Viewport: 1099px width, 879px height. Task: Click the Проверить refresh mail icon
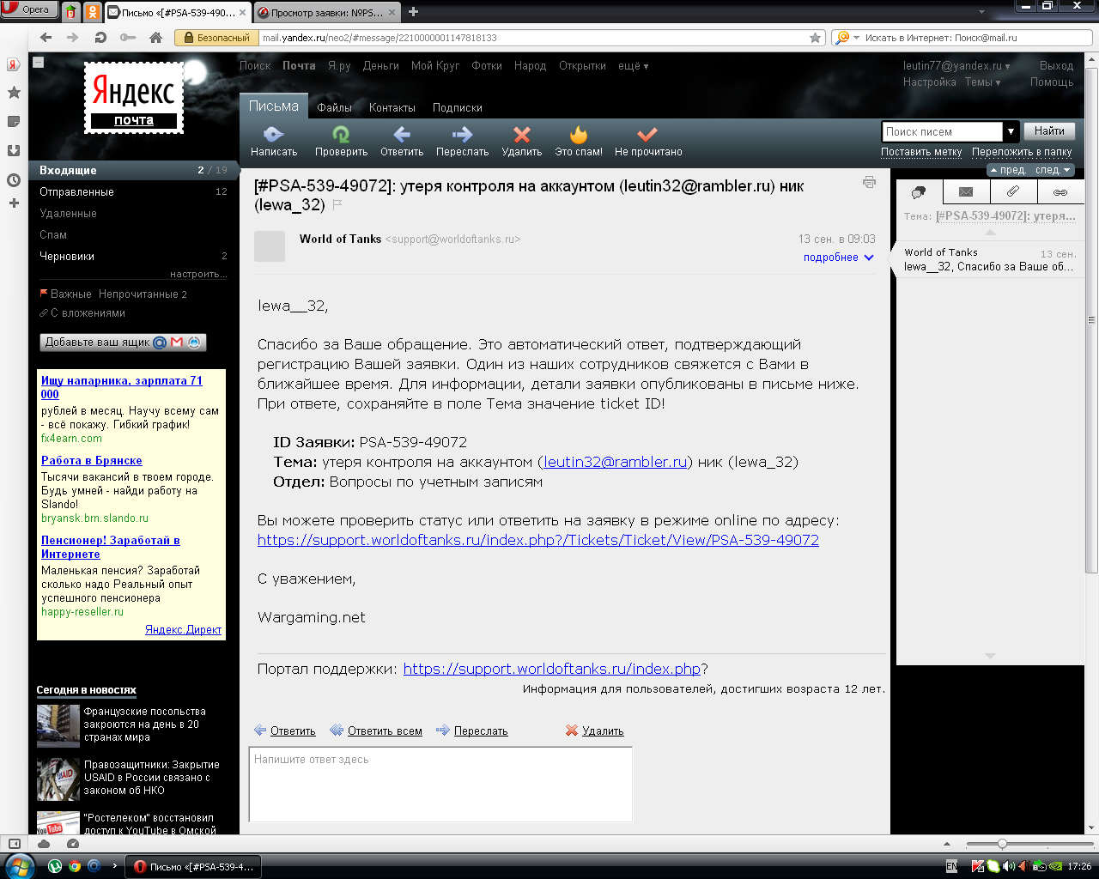point(341,135)
